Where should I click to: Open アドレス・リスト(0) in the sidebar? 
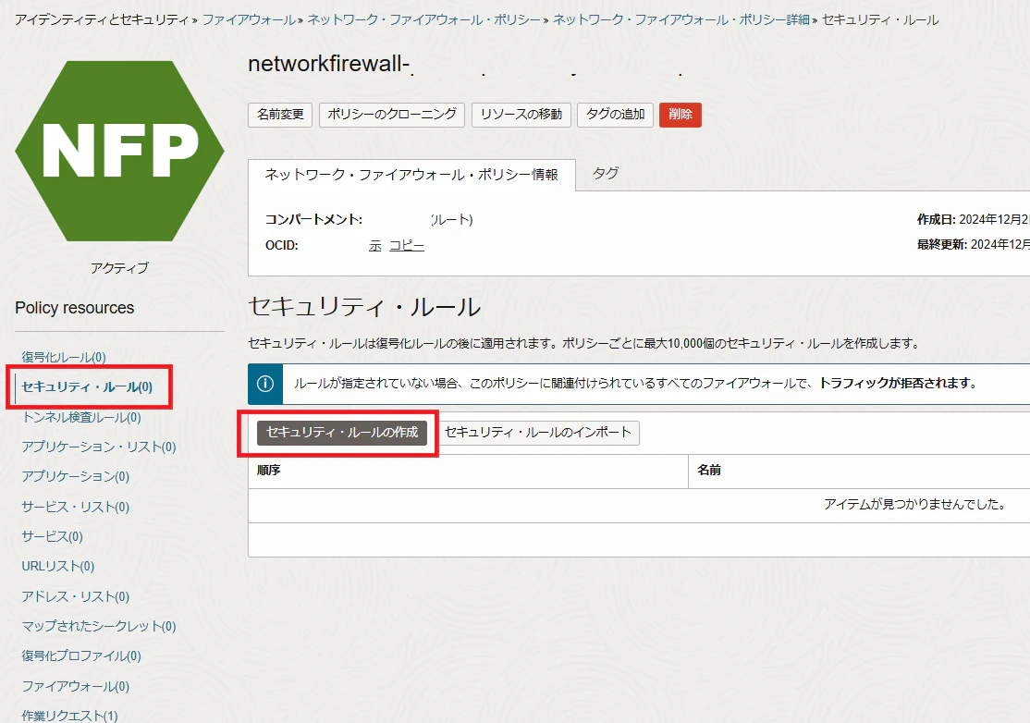click(75, 596)
